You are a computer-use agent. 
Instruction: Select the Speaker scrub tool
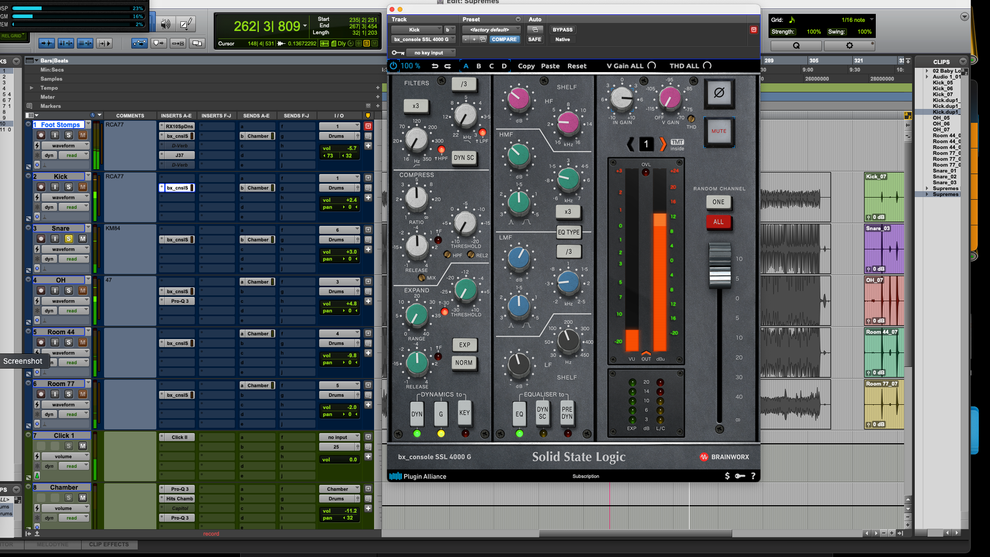tap(166, 24)
